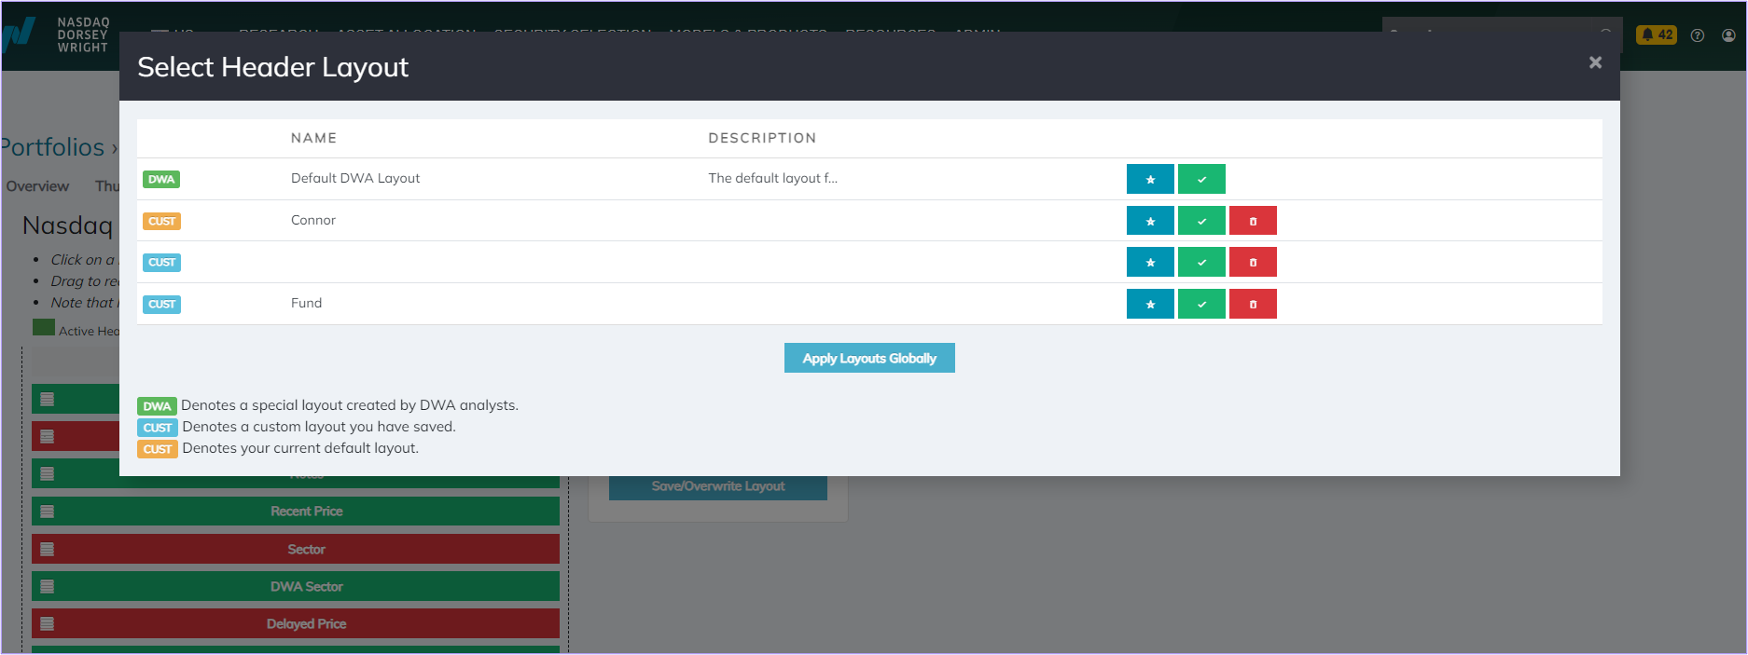Open the user account profile icon

pyautogui.click(x=1728, y=35)
